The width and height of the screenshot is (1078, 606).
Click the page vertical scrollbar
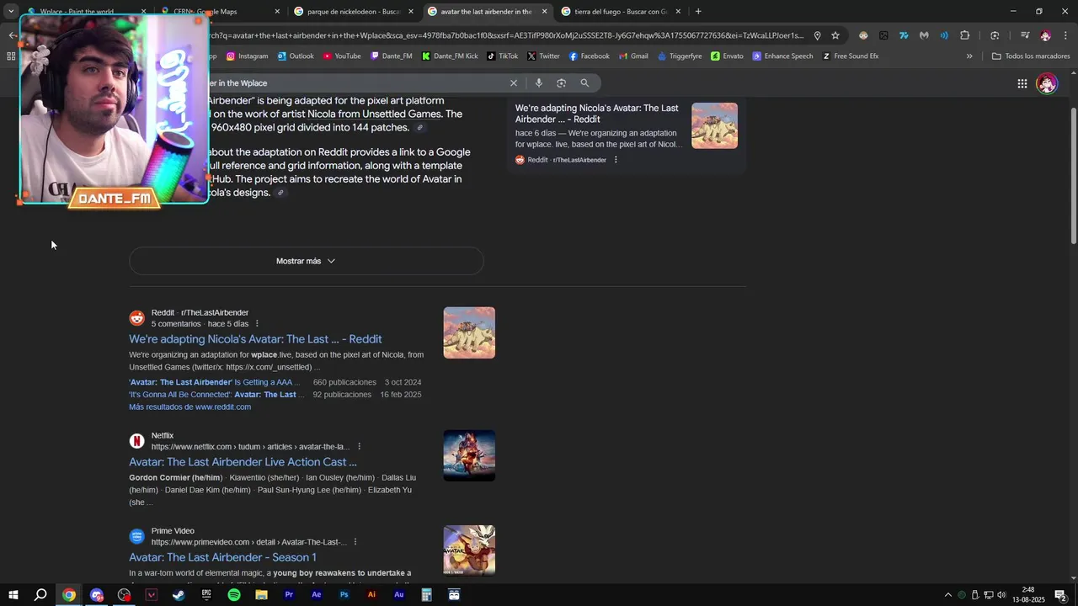click(x=1073, y=177)
